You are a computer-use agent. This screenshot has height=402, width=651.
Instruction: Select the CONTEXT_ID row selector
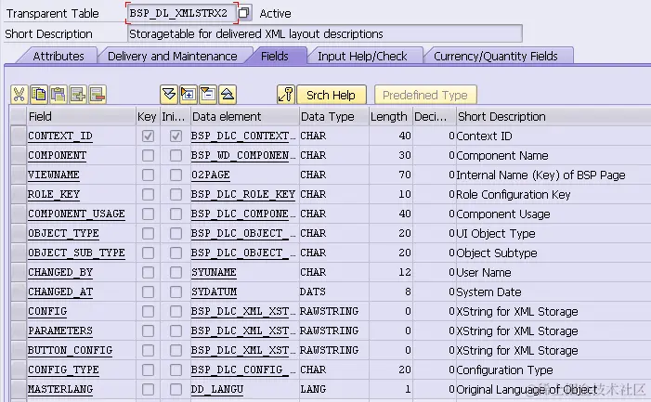(x=19, y=136)
